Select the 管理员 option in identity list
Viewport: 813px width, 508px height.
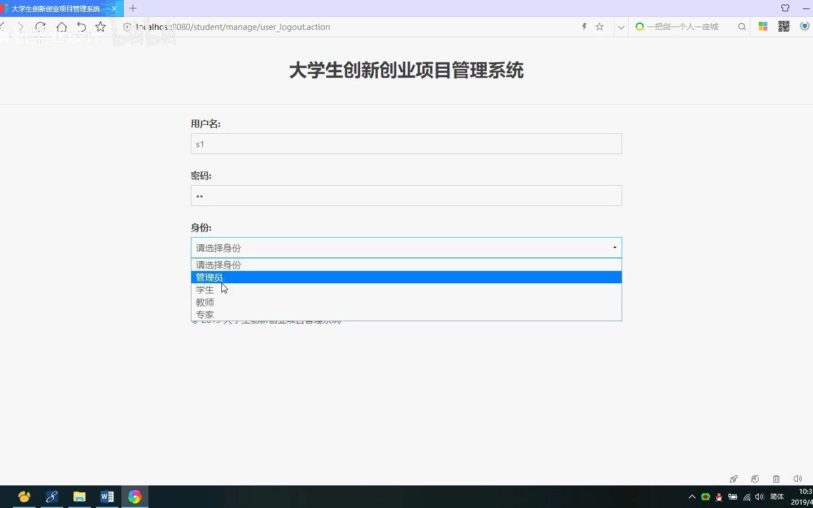(x=405, y=277)
